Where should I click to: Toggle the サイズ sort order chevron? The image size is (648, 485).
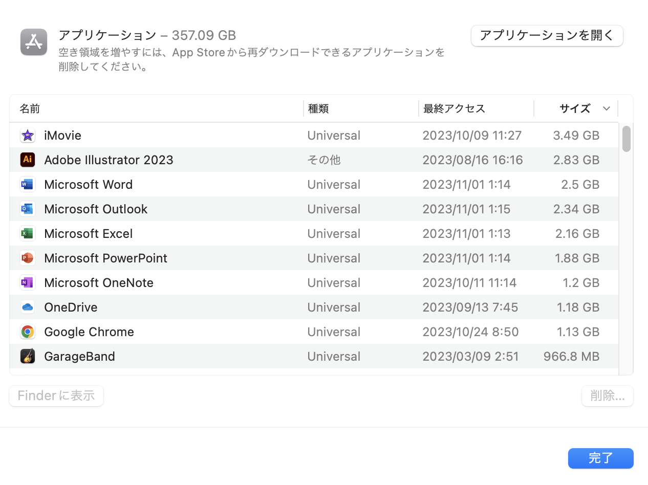[x=607, y=108]
